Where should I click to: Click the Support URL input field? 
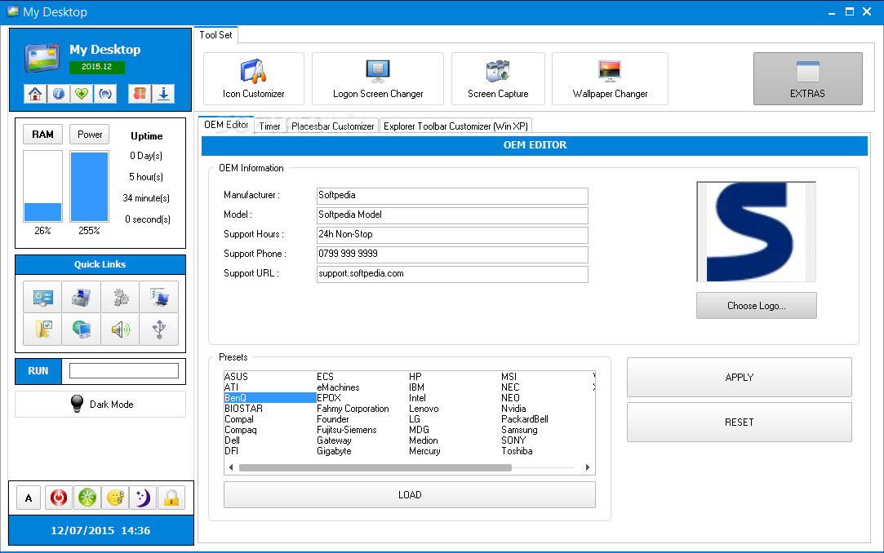tap(452, 274)
